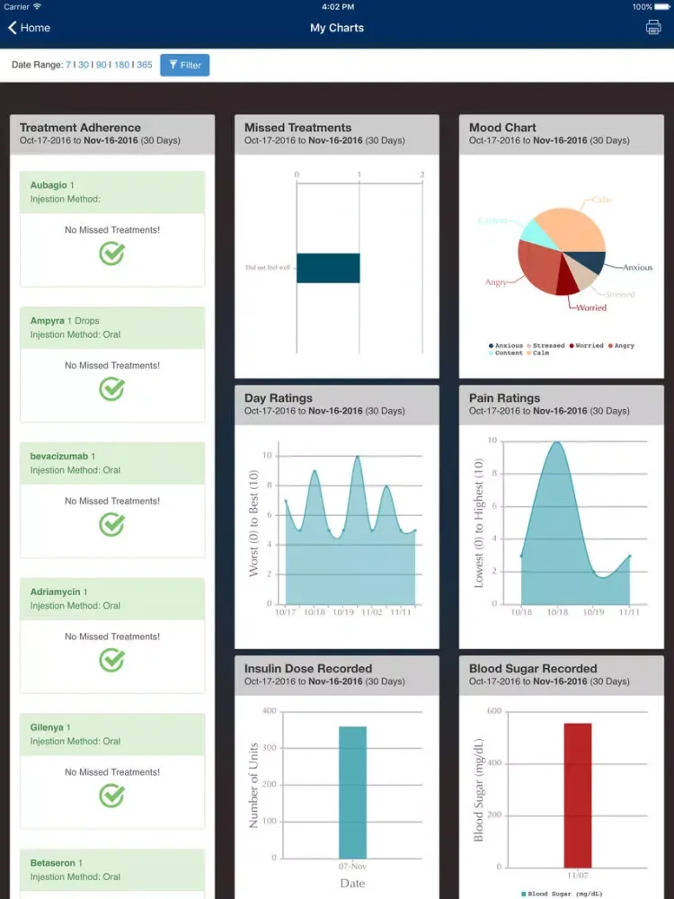Tap the Treatment Adherence panel title
This screenshot has width=674, height=899.
click(80, 128)
